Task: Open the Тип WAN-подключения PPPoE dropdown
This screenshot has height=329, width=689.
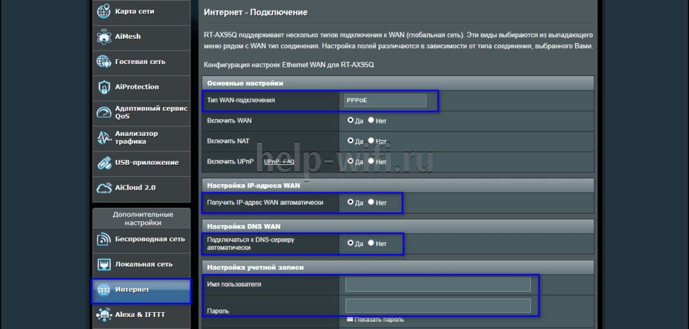Action: 386,100
